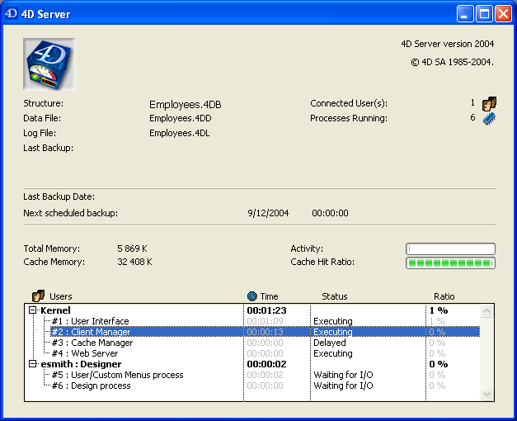Viewport: 517px width, 421px height.
Task: Click the Connected Users icon
Action: pos(489,104)
